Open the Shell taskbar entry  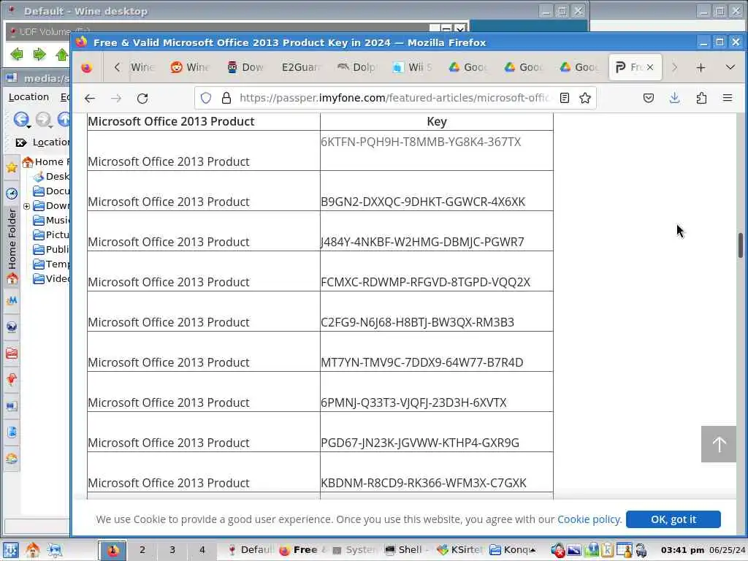407,550
